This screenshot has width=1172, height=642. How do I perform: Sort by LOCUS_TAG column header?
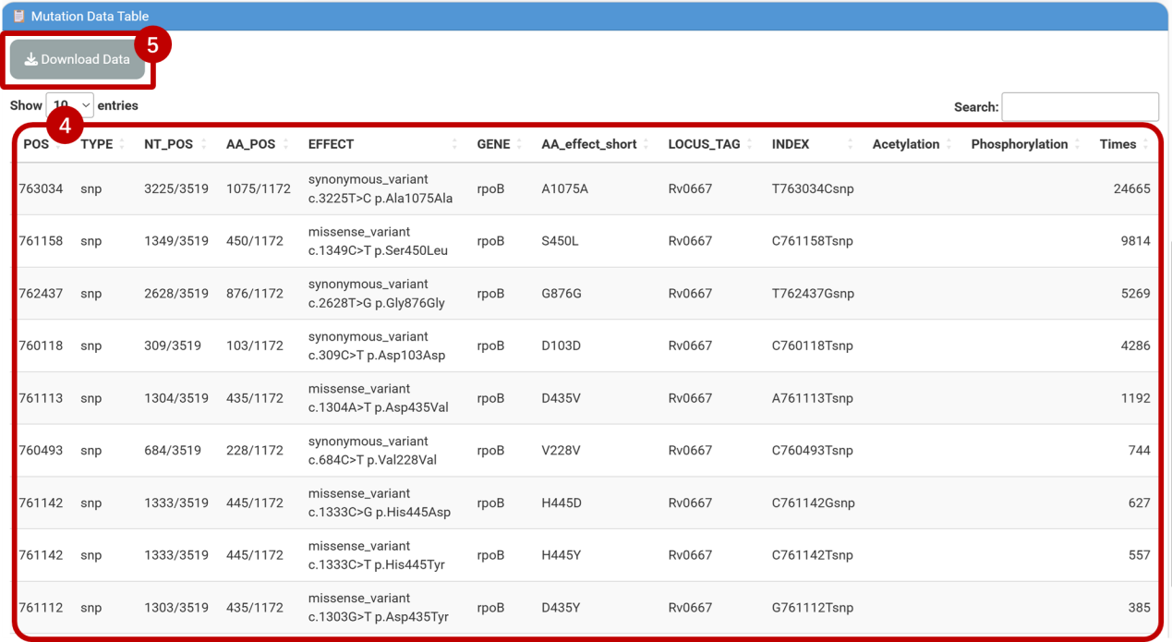pyautogui.click(x=704, y=144)
